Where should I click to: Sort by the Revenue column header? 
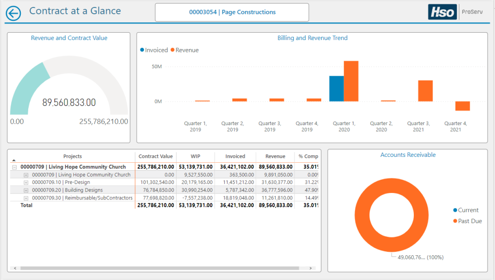[275, 156]
